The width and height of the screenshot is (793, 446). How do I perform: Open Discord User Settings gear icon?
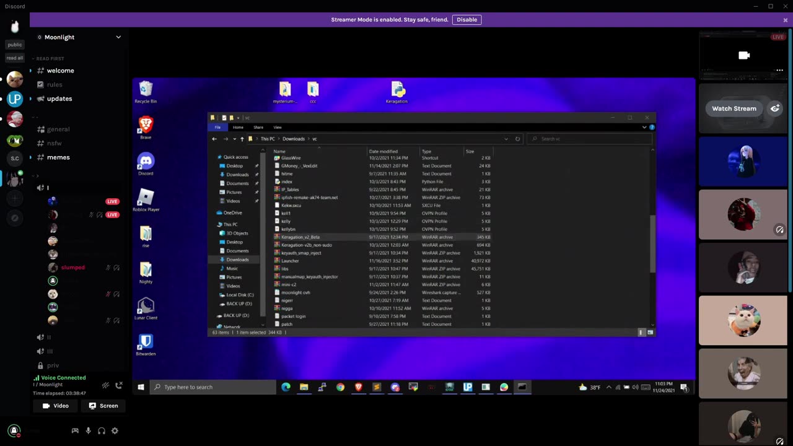pos(115,431)
